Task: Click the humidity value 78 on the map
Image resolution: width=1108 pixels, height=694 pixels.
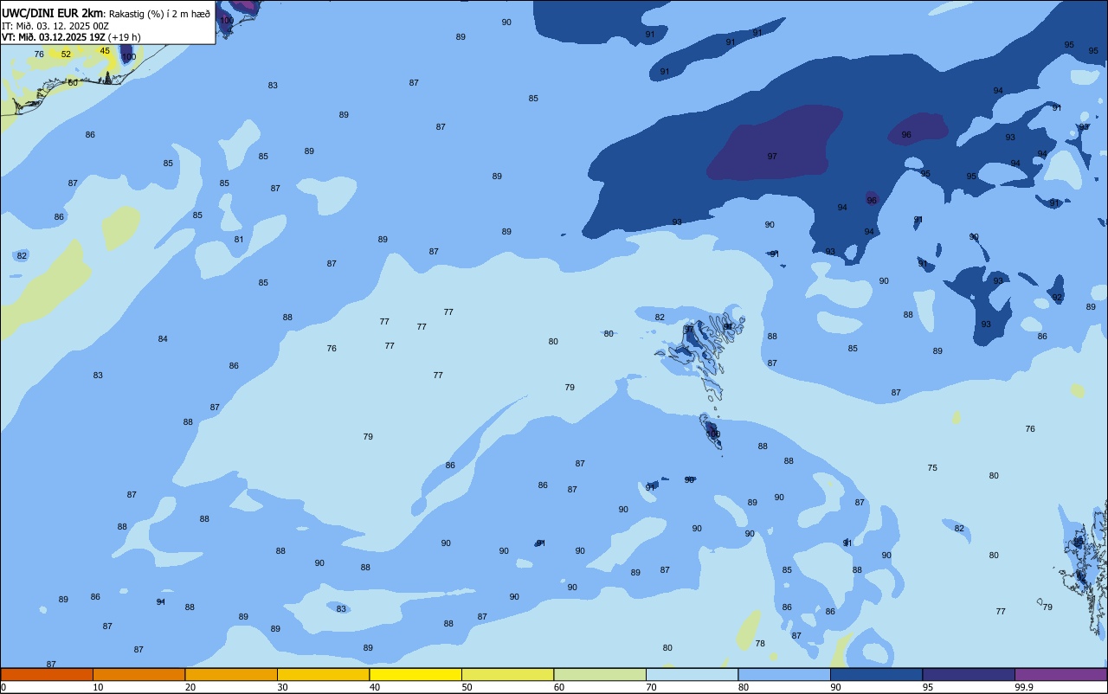Action: pyautogui.click(x=760, y=644)
